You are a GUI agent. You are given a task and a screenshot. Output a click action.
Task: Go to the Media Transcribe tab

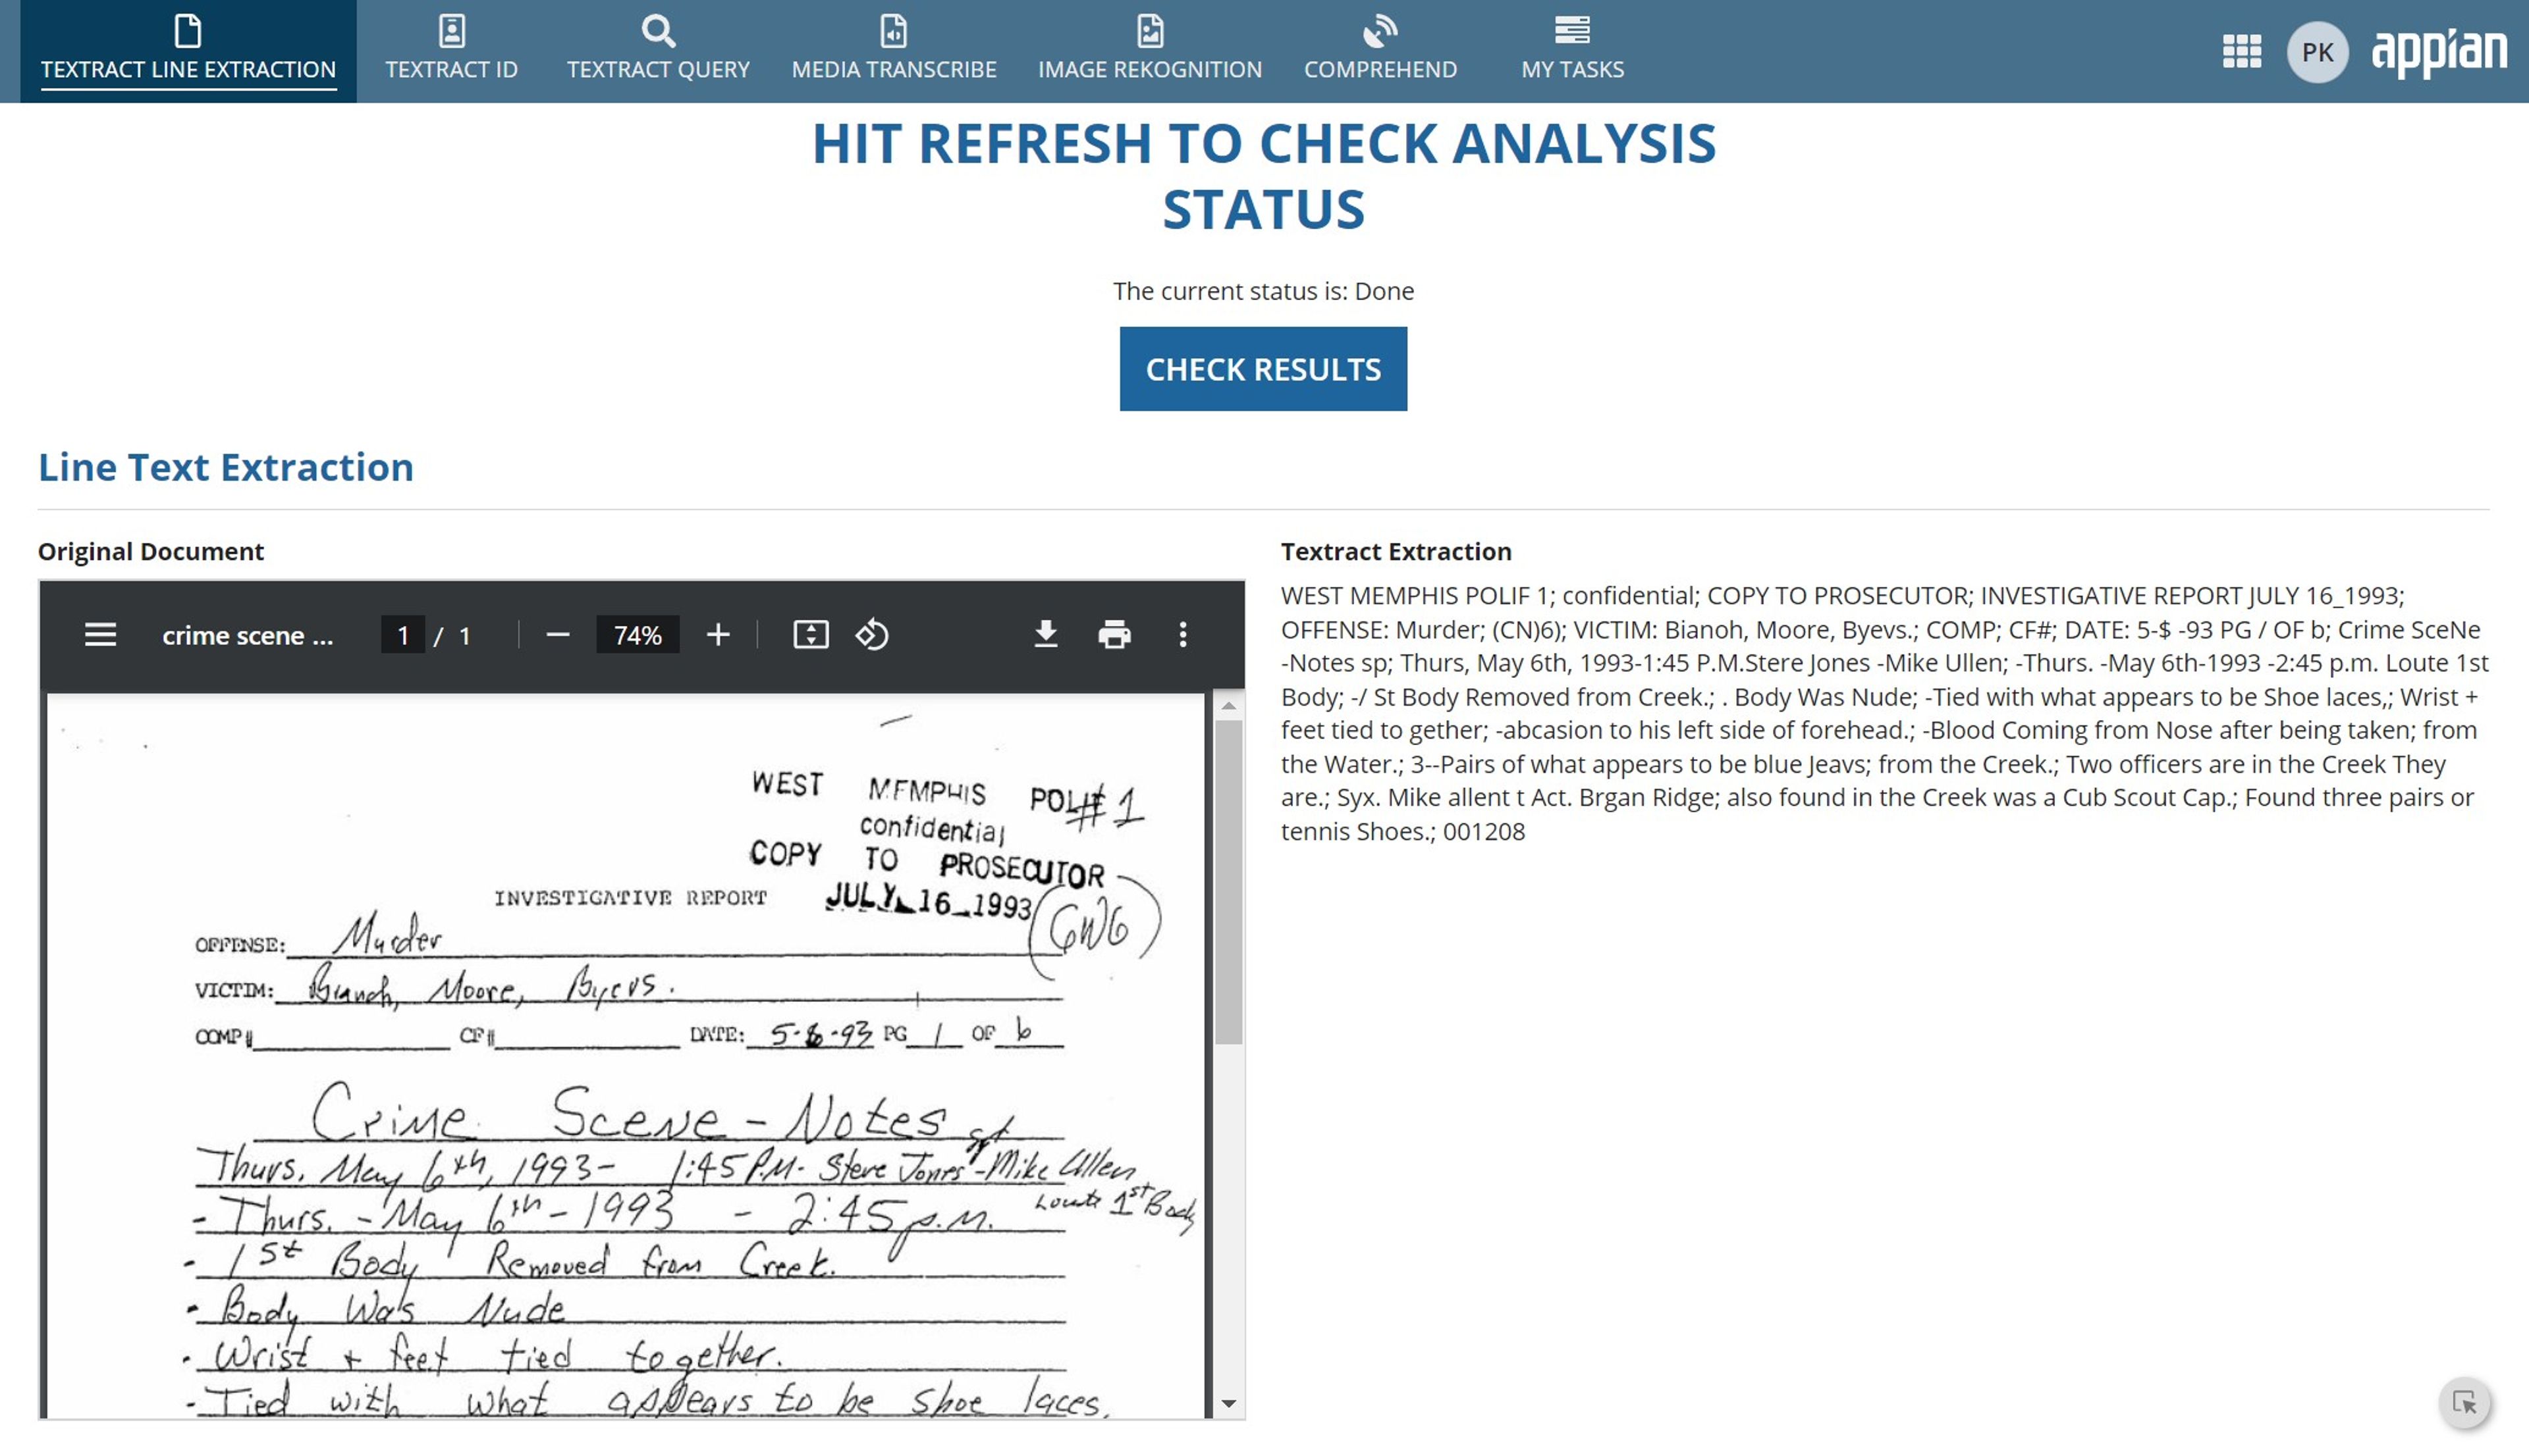893,51
